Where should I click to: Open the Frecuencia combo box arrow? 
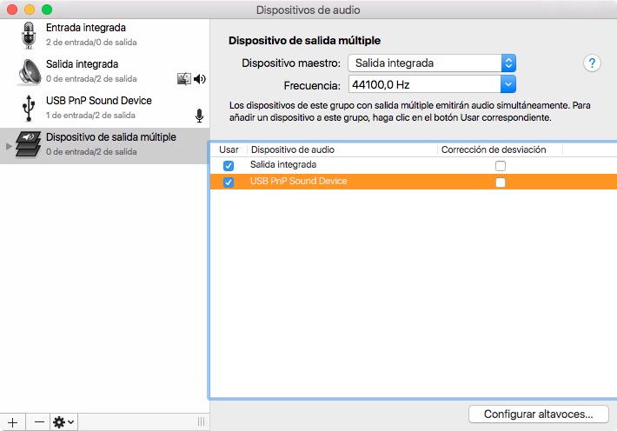point(508,84)
